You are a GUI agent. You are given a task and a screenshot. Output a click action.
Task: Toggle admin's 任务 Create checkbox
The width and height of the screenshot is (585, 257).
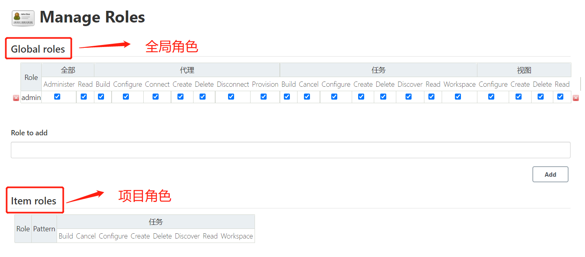click(x=361, y=96)
